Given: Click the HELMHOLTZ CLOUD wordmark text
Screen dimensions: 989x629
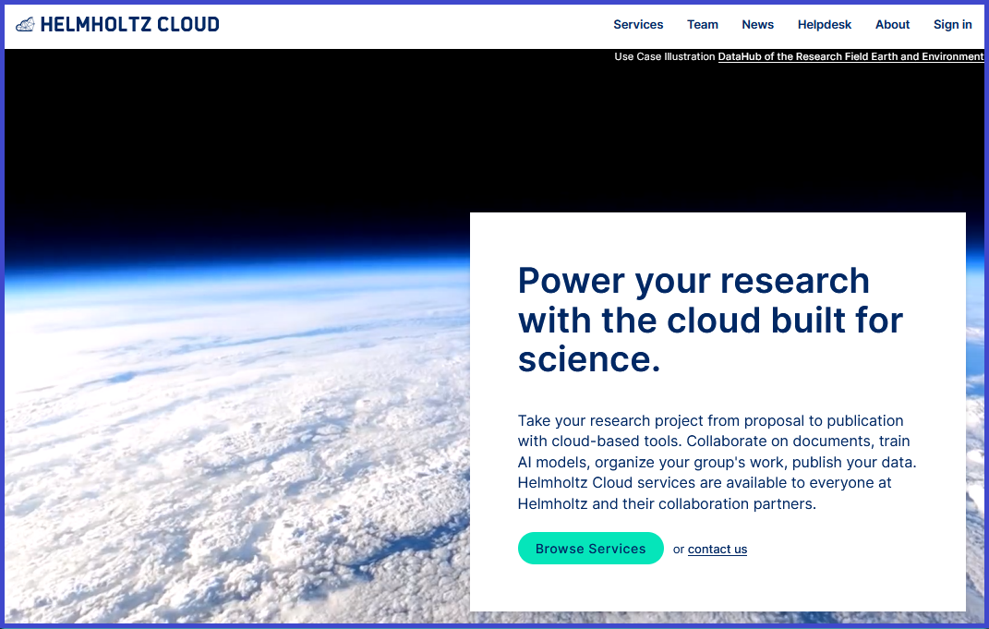Looking at the screenshot, I should (x=130, y=25).
